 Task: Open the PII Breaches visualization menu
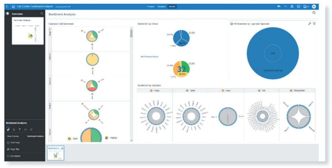(x=314, y=24)
